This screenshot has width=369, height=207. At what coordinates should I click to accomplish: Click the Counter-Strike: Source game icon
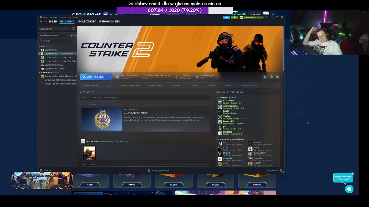pyautogui.click(x=42, y=69)
